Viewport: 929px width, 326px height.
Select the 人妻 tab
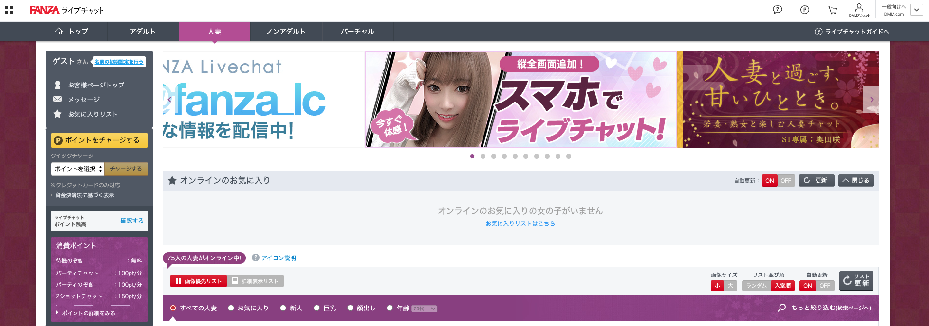(215, 32)
